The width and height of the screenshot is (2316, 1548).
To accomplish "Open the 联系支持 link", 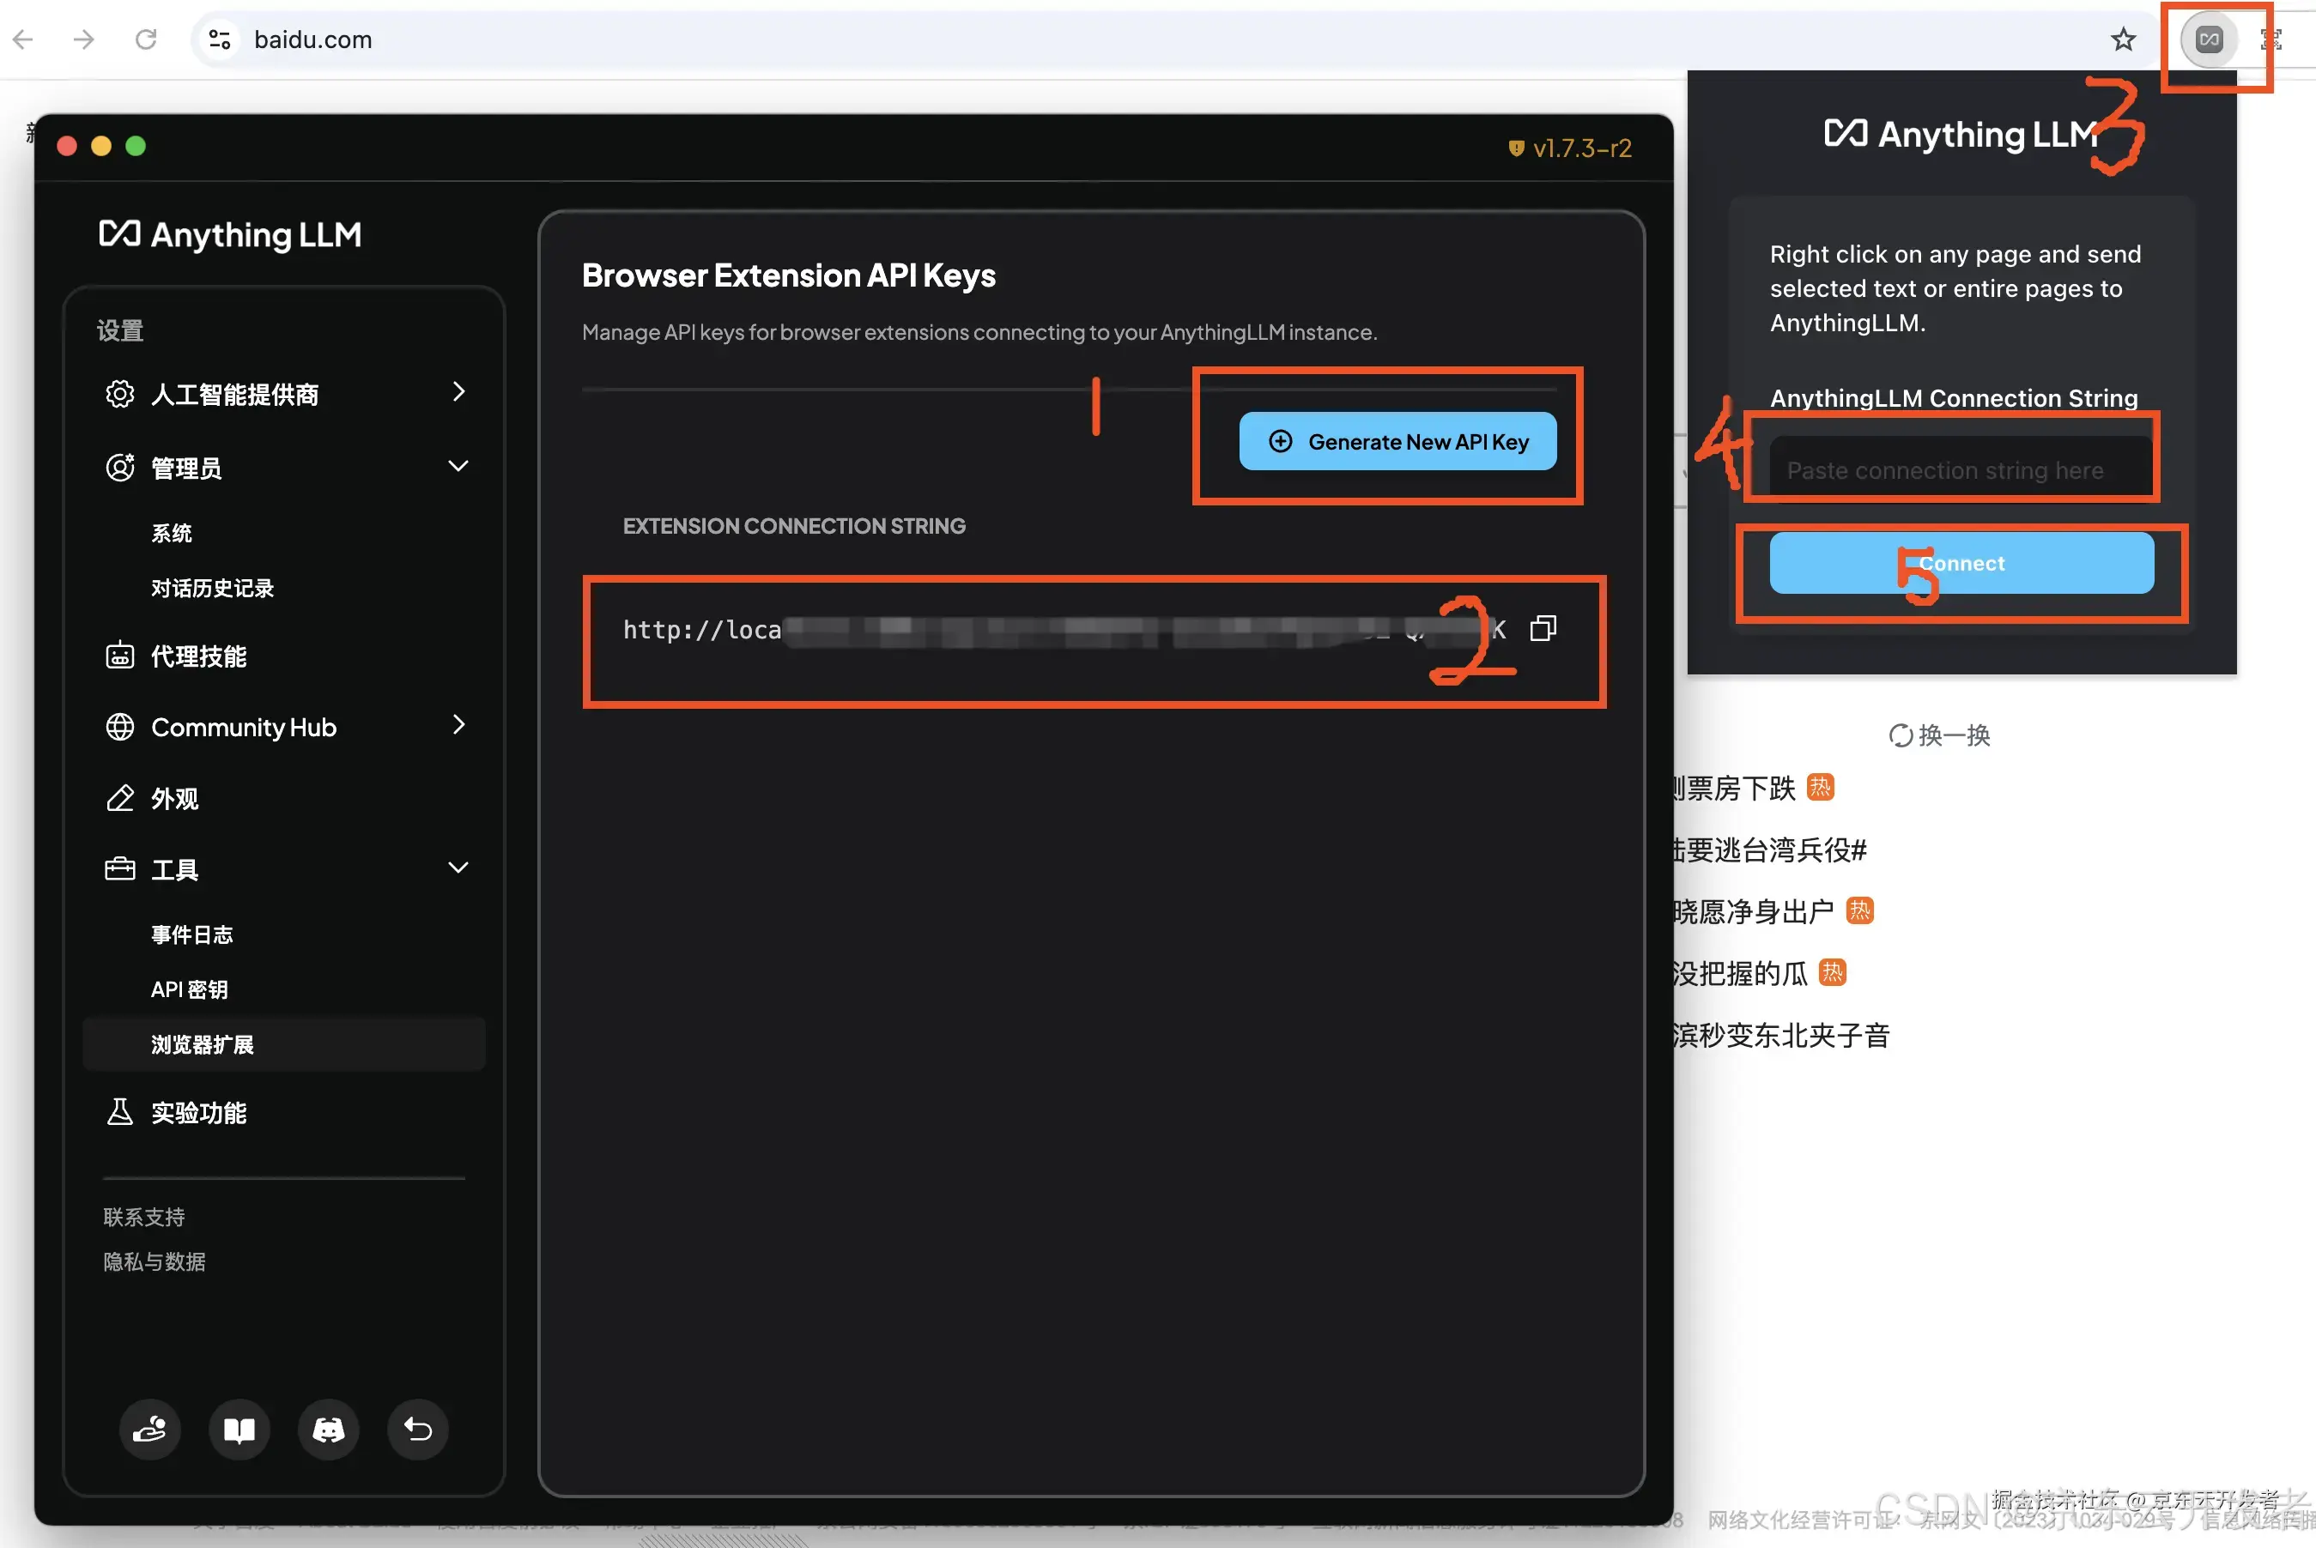I will click(x=144, y=1216).
